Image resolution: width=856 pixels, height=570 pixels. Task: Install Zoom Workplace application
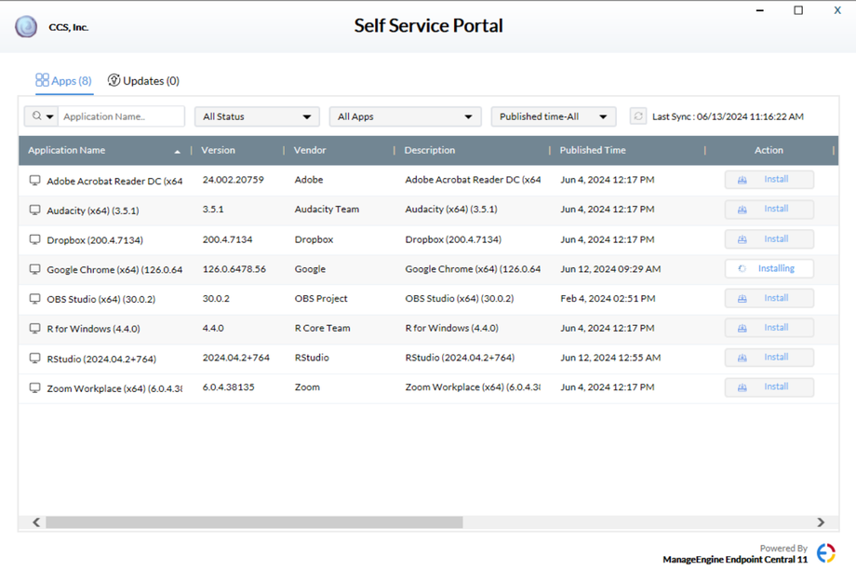pos(769,387)
